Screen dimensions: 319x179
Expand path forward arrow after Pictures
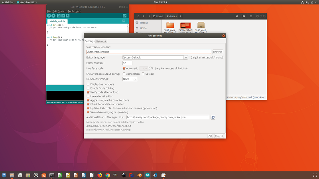[x=181, y=16]
